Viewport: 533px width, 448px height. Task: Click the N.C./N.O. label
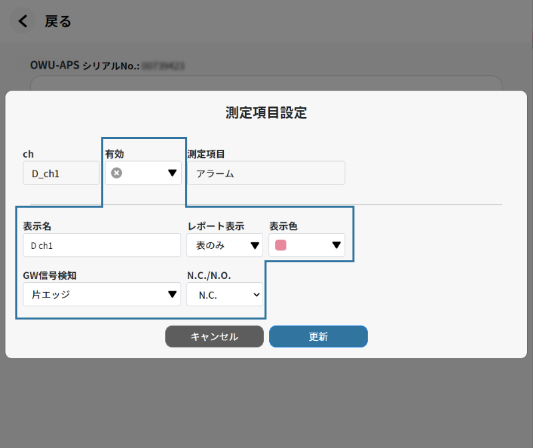(x=209, y=276)
